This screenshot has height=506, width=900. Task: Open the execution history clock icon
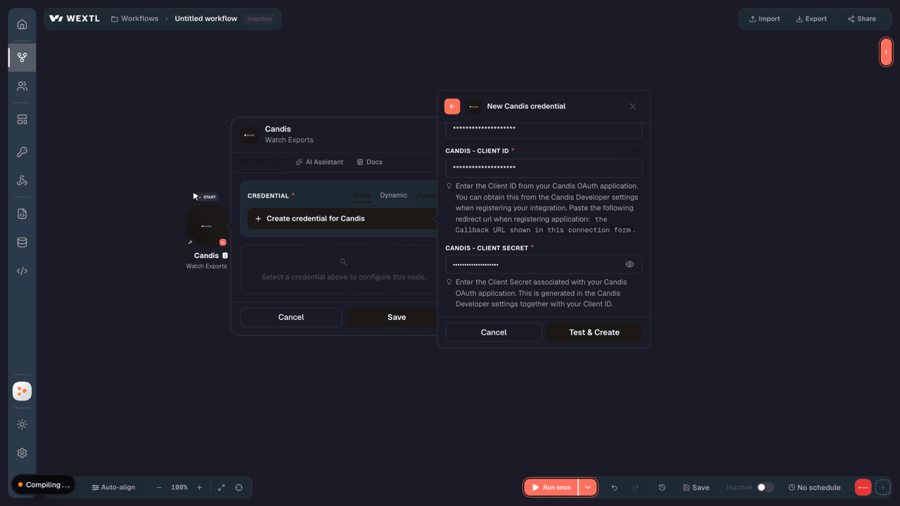coord(662,488)
